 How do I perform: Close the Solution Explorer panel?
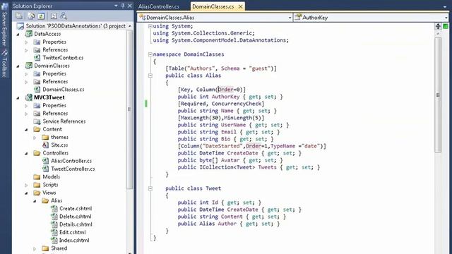[x=130, y=6]
